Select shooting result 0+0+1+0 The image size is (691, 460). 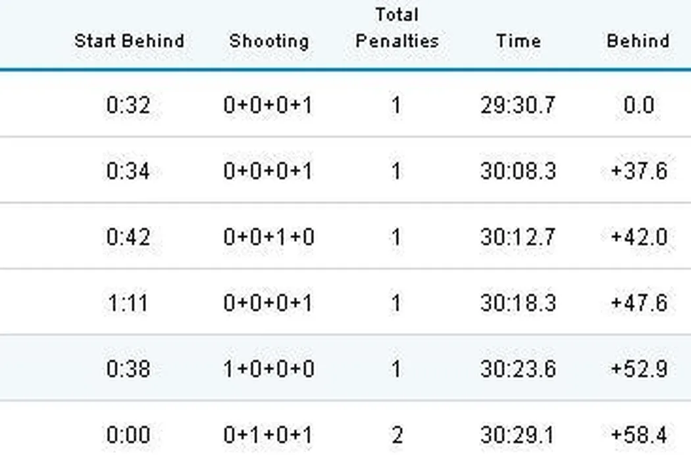pos(269,237)
